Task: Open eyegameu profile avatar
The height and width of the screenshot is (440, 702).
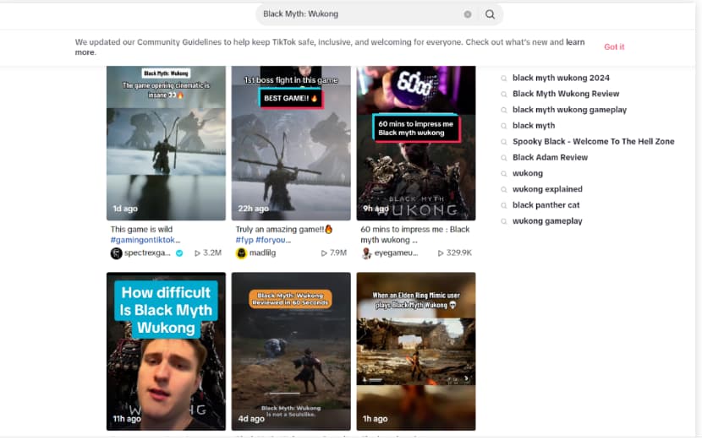Action: click(x=366, y=253)
